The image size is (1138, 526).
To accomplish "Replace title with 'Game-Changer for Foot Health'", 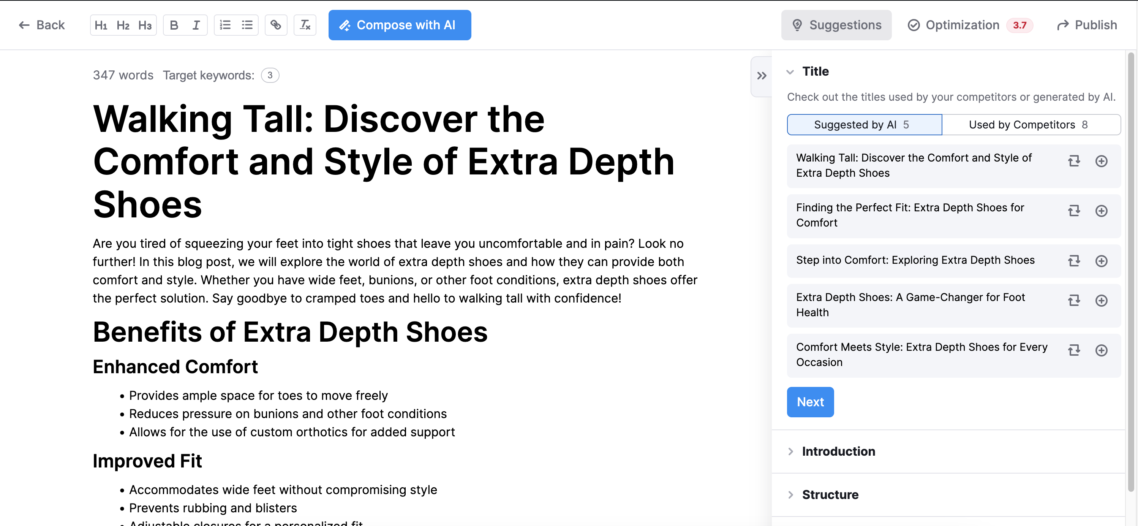I will coord(1074,301).
